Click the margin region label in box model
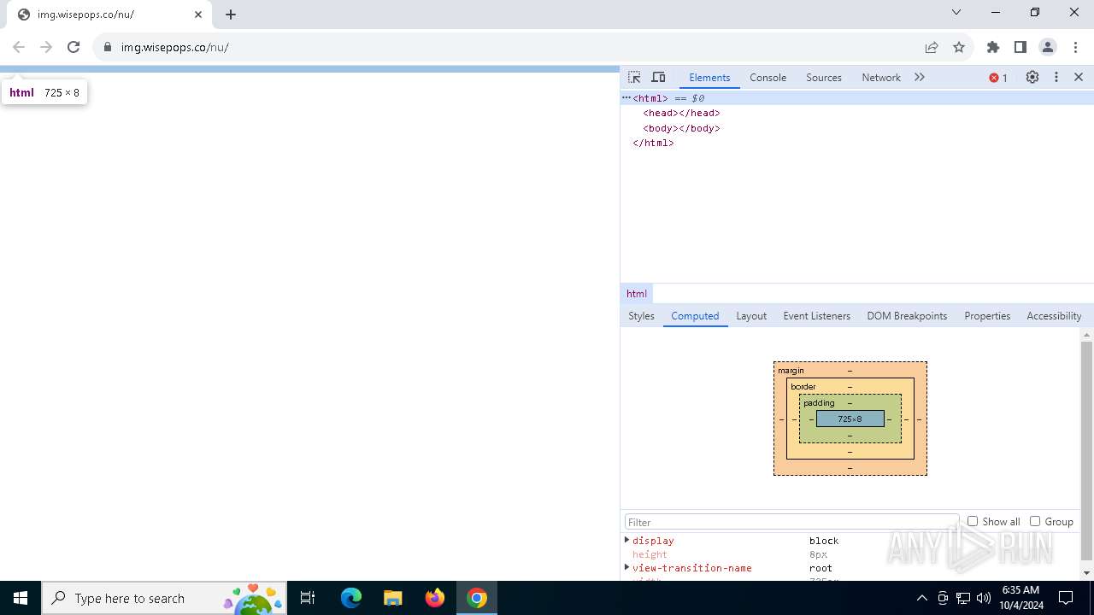This screenshot has width=1094, height=615. click(791, 371)
